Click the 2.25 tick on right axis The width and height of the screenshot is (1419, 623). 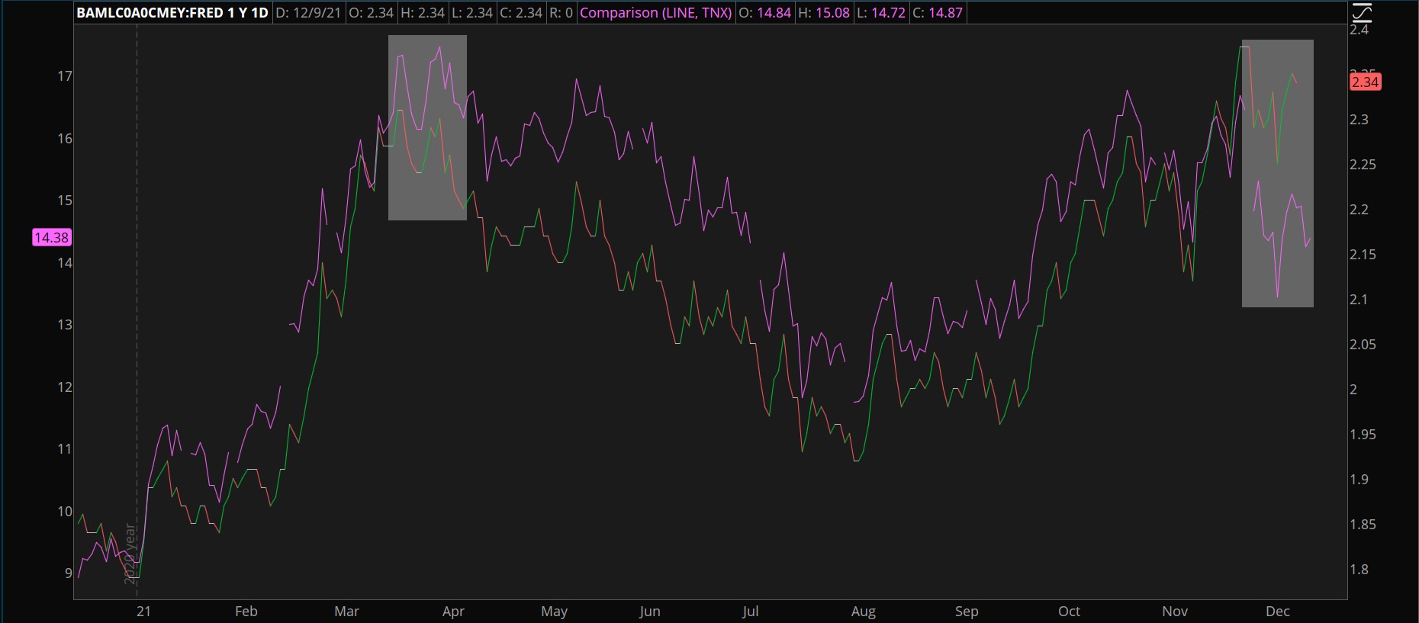point(1363,164)
